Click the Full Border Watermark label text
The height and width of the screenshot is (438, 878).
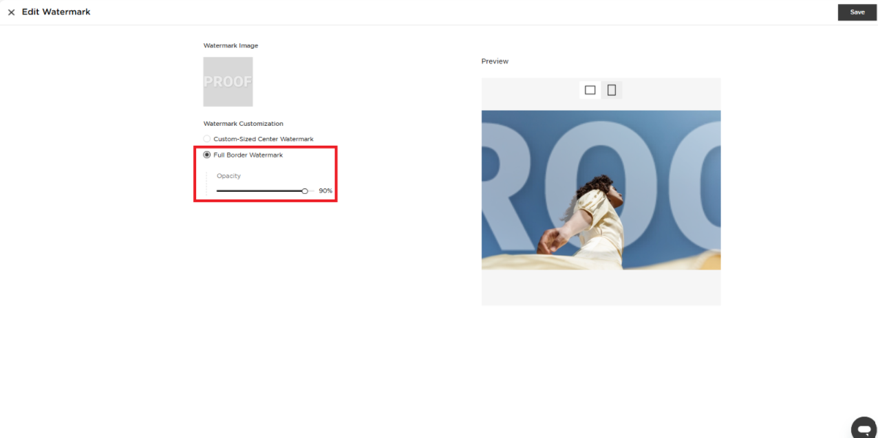point(248,155)
